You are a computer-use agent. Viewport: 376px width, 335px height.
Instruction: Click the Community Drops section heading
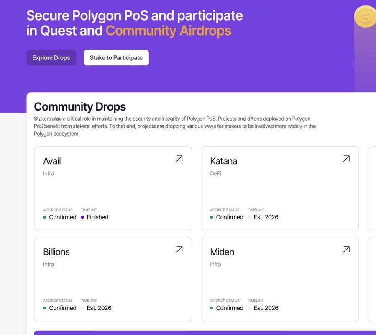80,107
